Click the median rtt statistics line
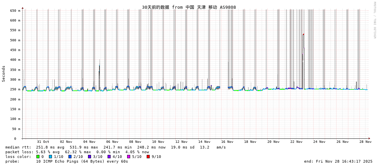This screenshot has width=378, height=166. [115, 147]
